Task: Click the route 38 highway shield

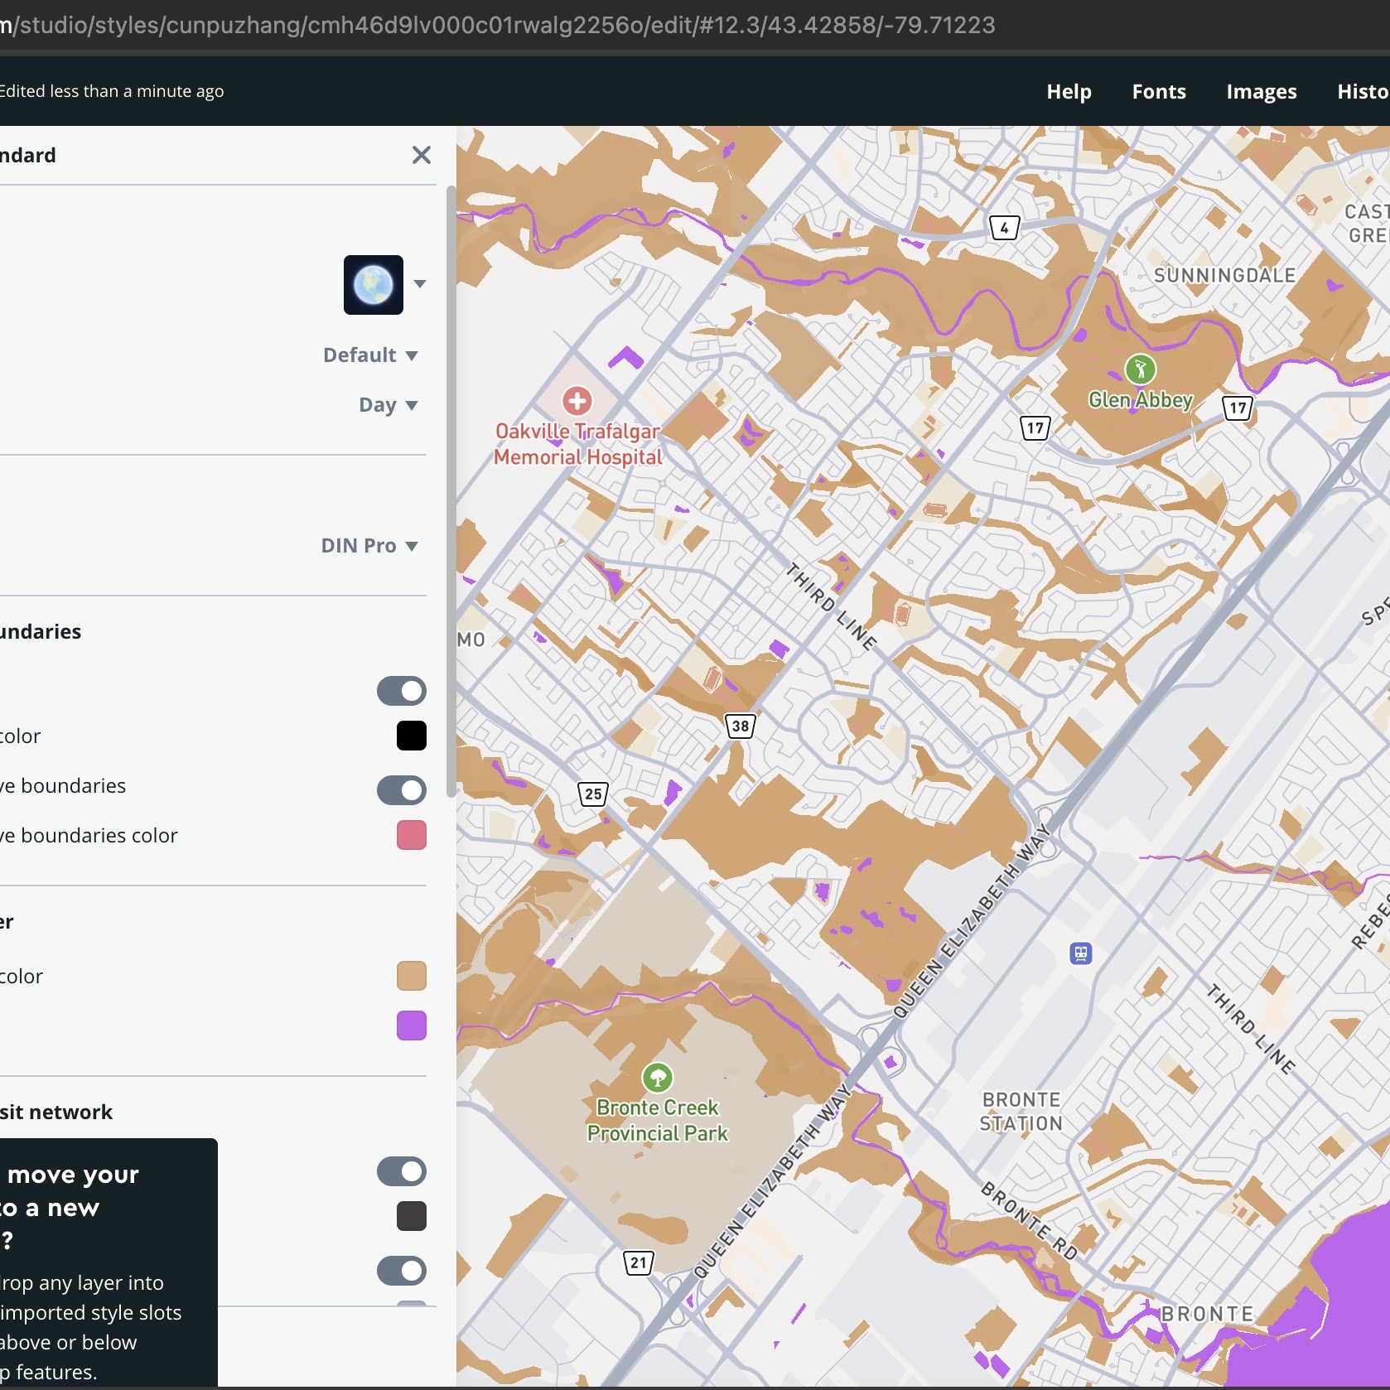Action: (x=740, y=726)
